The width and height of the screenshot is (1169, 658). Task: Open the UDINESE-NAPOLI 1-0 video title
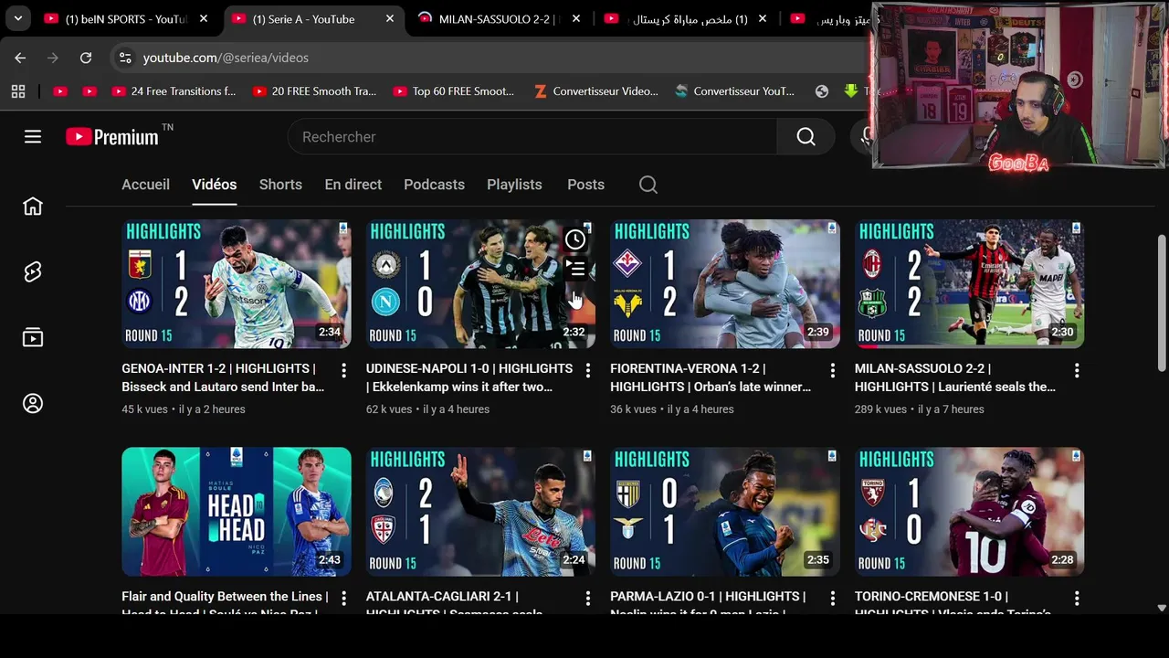click(469, 377)
